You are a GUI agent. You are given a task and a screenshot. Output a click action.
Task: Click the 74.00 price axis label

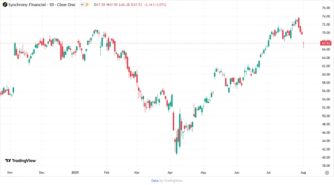[326, 16]
